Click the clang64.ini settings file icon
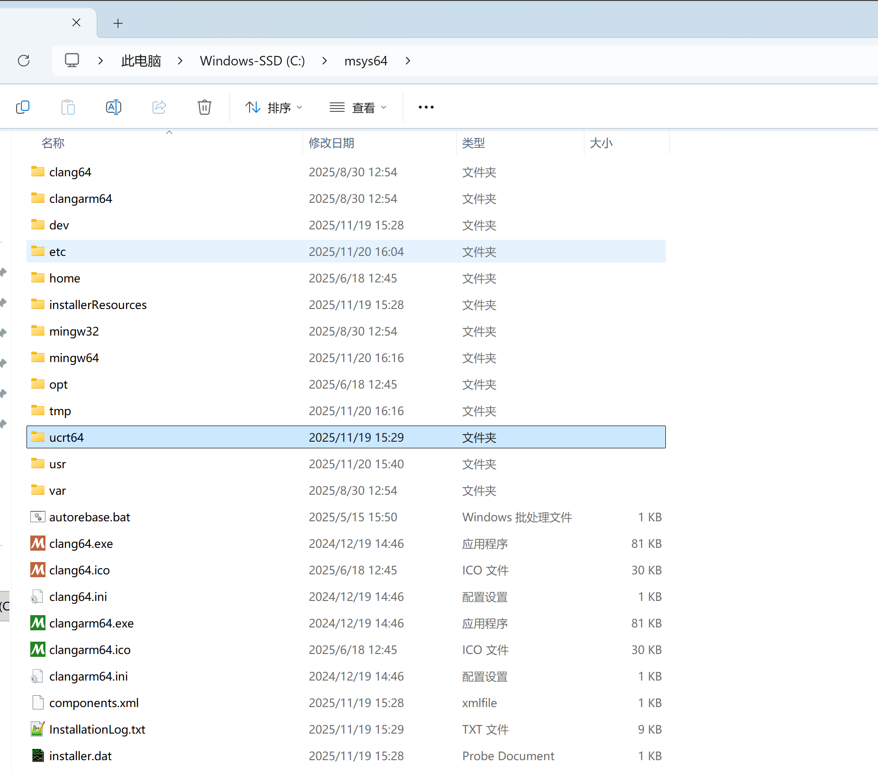Screen dimensions: 878x772 [x=37, y=597]
